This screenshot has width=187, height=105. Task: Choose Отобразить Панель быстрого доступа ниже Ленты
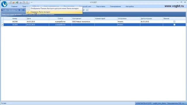click(54, 8)
